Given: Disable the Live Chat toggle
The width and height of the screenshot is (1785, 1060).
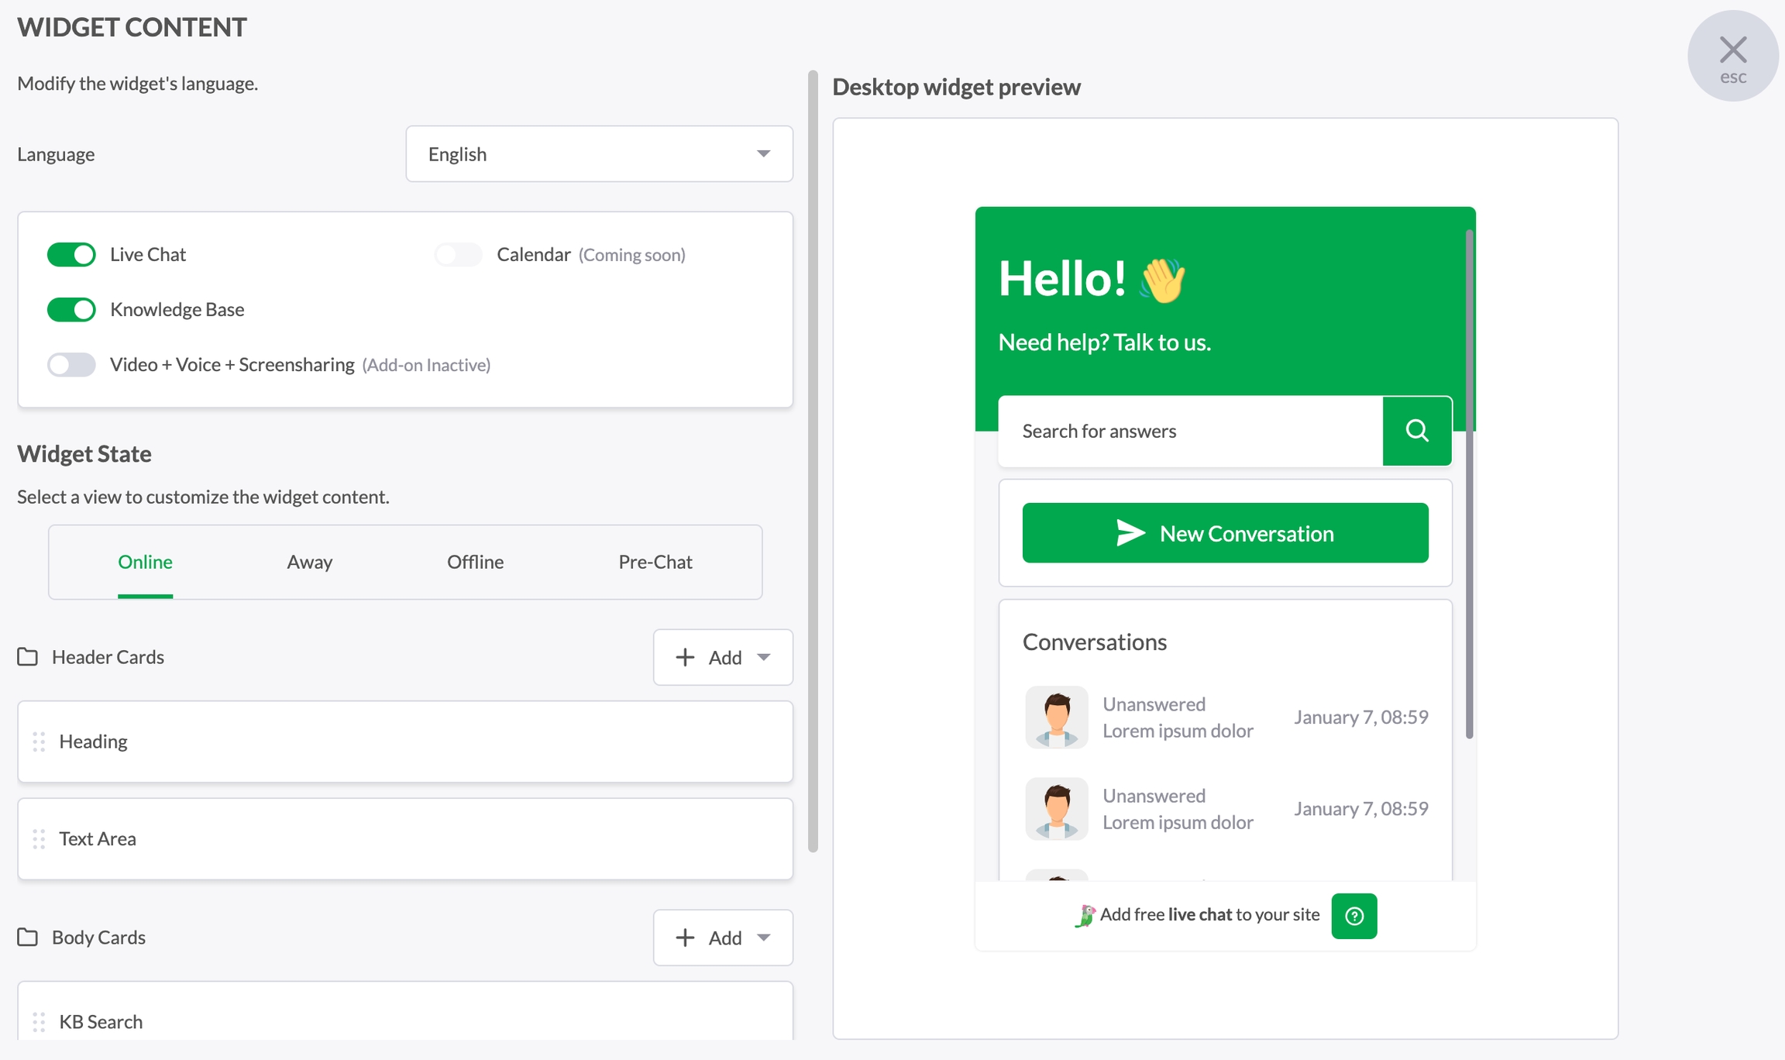Looking at the screenshot, I should coord(71,255).
